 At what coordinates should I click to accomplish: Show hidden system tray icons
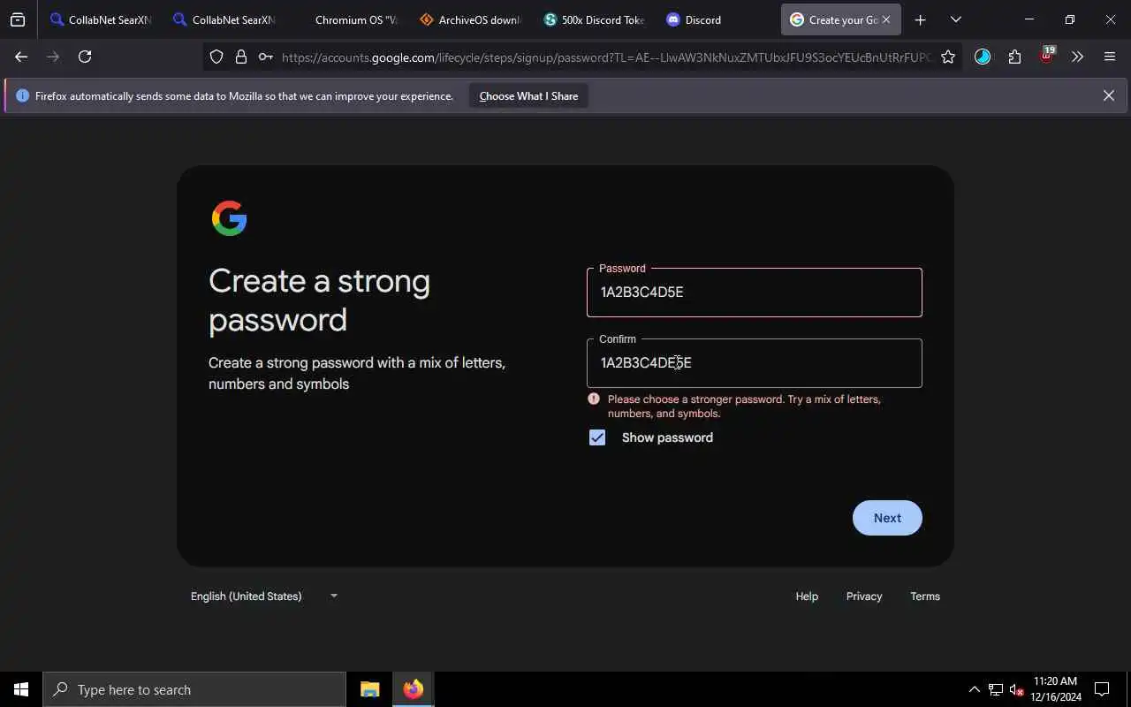[974, 689]
